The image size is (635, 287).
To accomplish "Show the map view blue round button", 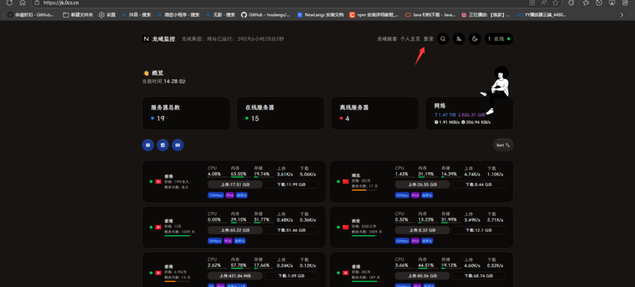I will (x=148, y=145).
